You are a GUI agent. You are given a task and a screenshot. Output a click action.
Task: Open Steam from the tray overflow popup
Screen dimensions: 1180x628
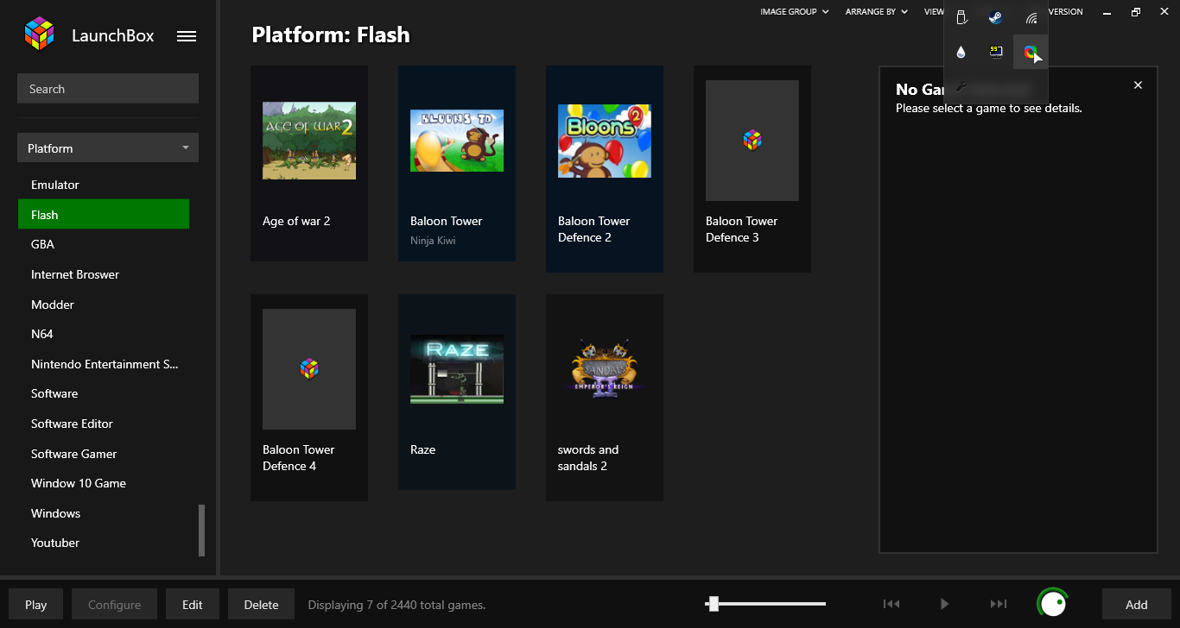click(995, 17)
